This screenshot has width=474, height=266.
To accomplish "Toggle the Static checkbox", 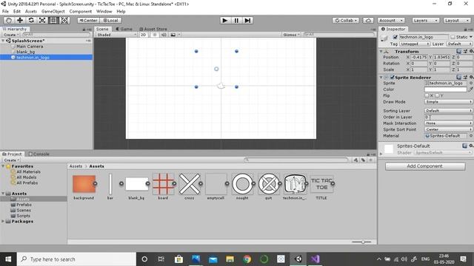I will click(453, 37).
